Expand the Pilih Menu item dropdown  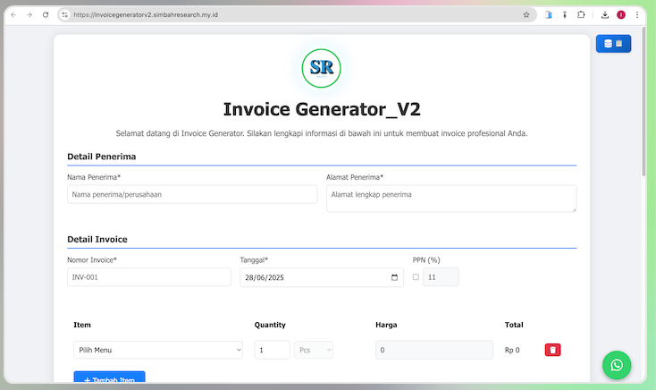157,350
